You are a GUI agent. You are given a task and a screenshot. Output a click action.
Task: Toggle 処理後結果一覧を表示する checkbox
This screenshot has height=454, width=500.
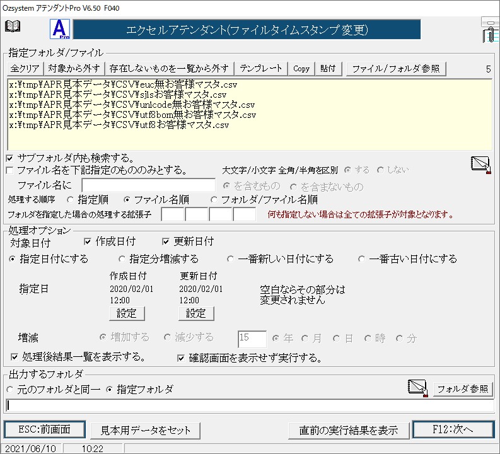click(x=15, y=357)
